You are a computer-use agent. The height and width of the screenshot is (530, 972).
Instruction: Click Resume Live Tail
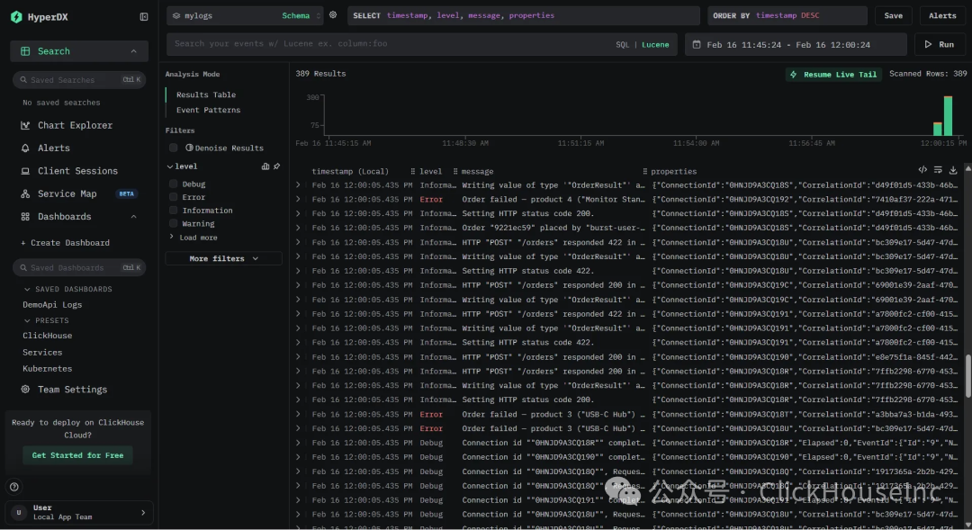pos(833,75)
